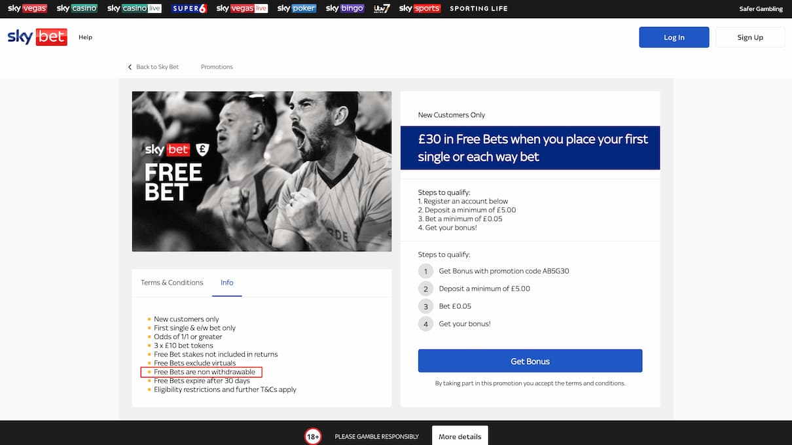The width and height of the screenshot is (792, 445).
Task: Click '3 x £10 bet tokens' text
Action: 183,346
